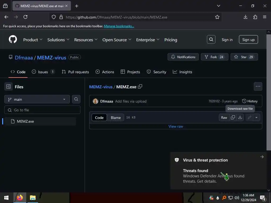Expand the Enterprise dropdown
This screenshot has width=271, height=203.
[148, 40]
